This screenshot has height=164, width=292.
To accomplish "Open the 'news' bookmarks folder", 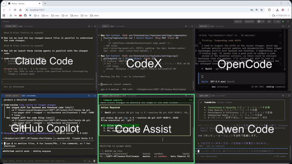I will pyautogui.click(x=55, y=16).
